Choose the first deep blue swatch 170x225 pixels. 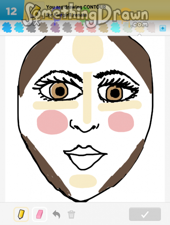click(x=7, y=27)
